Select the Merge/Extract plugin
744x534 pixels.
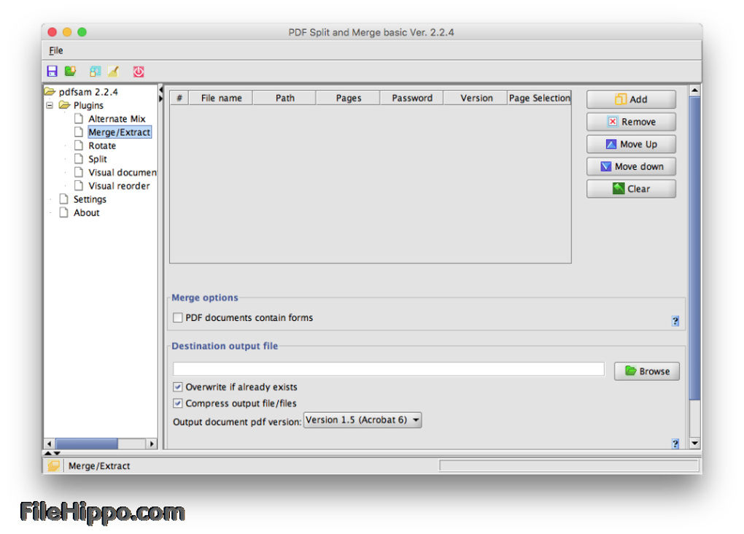(120, 132)
